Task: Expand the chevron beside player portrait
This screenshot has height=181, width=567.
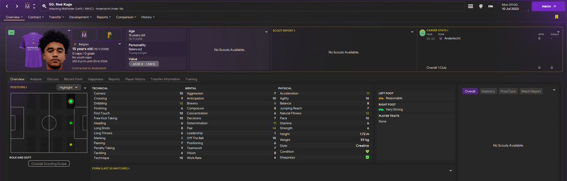Action: 69,31
